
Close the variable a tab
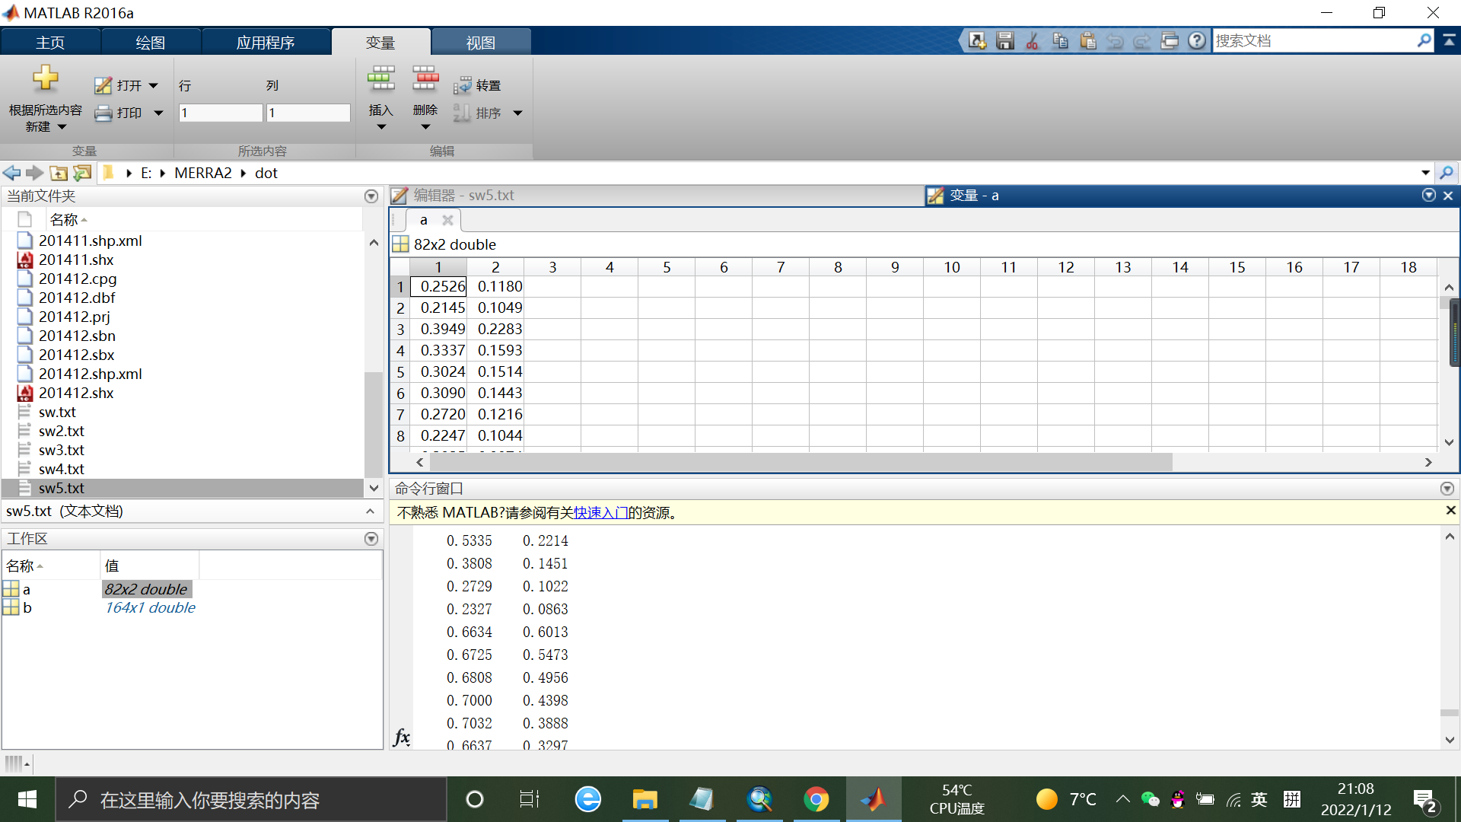pos(447,220)
